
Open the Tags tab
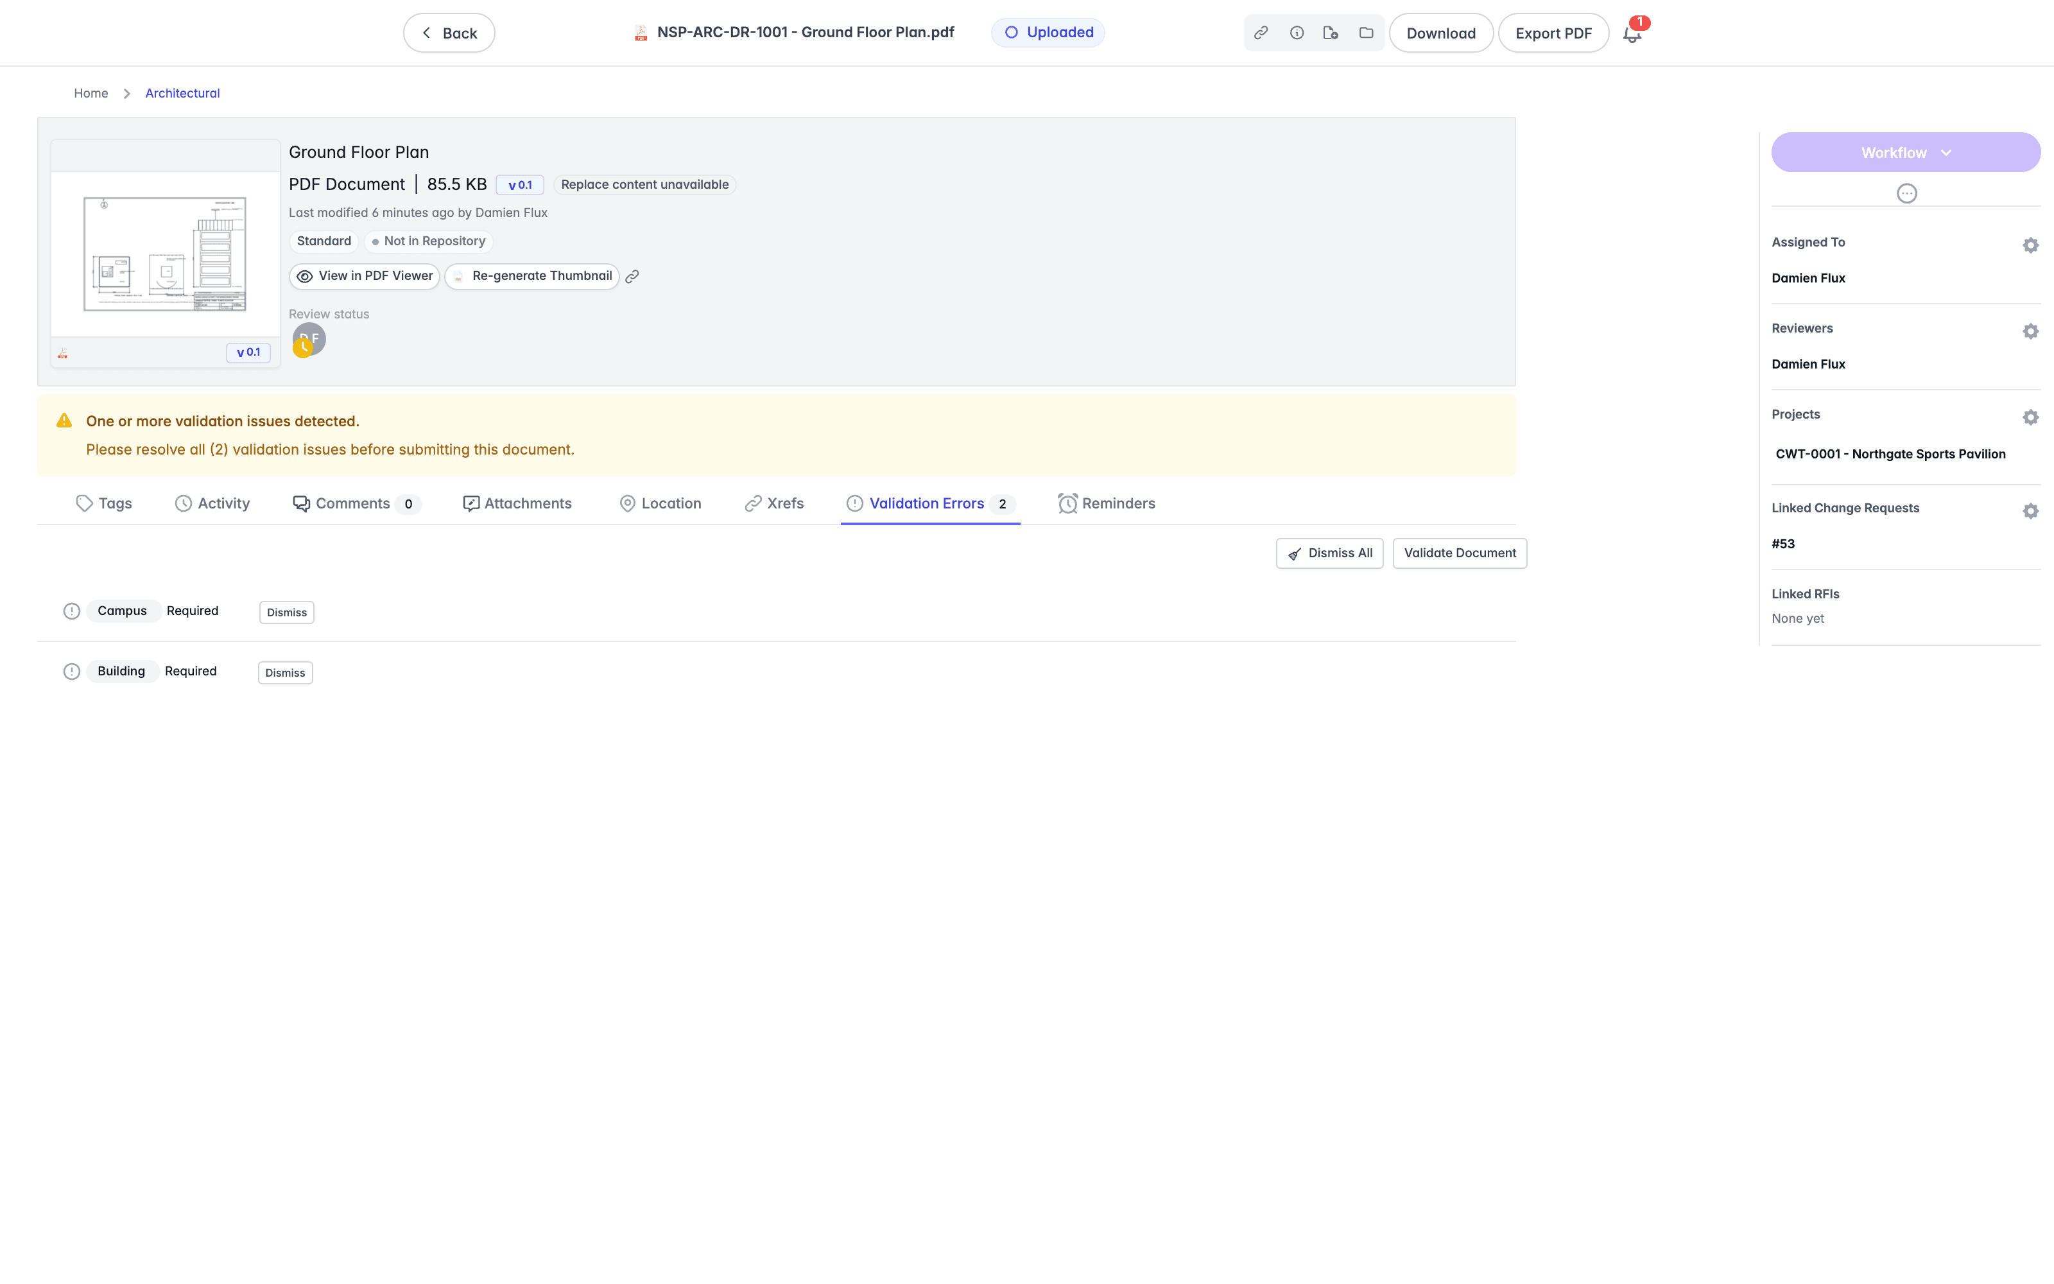point(103,503)
